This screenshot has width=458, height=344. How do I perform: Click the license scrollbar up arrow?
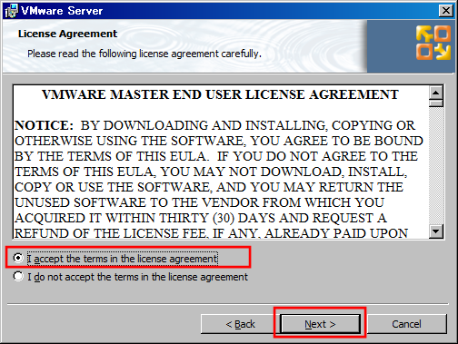click(436, 93)
